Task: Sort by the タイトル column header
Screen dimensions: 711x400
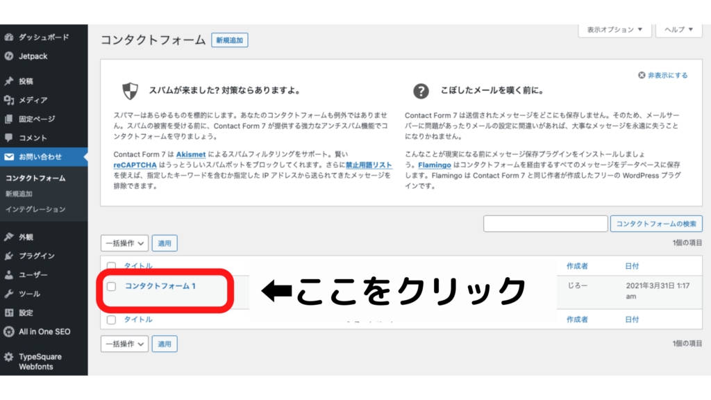Action: point(138,266)
